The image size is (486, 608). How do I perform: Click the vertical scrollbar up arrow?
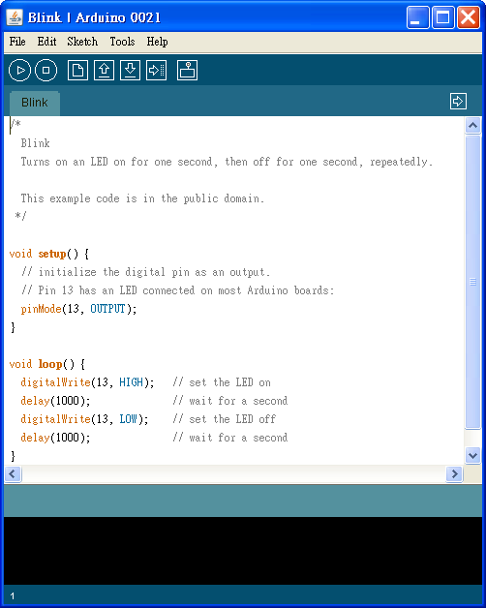pyautogui.click(x=472, y=125)
